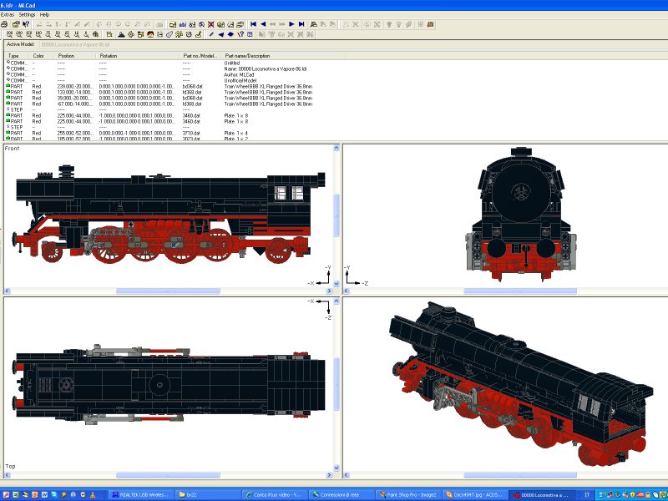Create a new model file
The height and width of the screenshot is (501, 668).
click(x=5, y=24)
